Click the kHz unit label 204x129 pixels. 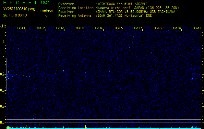pyautogui.click(x=3, y=26)
